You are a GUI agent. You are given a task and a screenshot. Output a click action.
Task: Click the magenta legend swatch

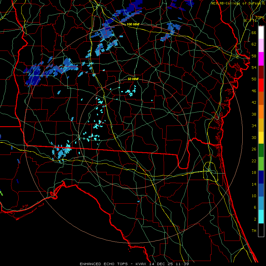tap(261, 59)
